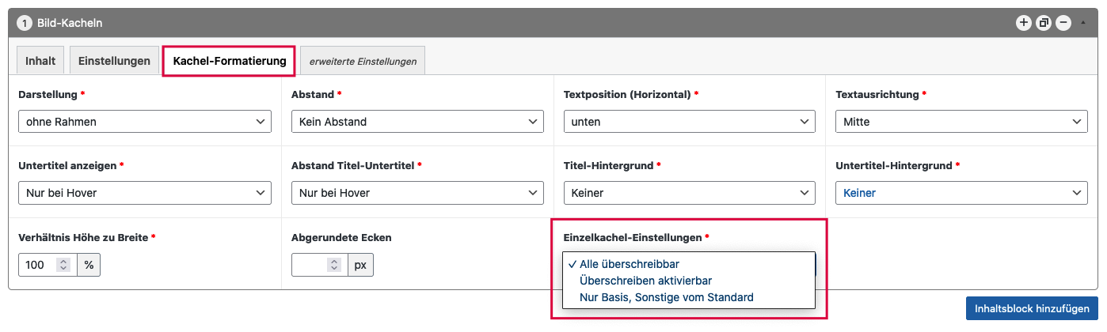Open the erweiterte Einstellungen tab
This screenshot has height=332, width=1107.
tap(363, 61)
